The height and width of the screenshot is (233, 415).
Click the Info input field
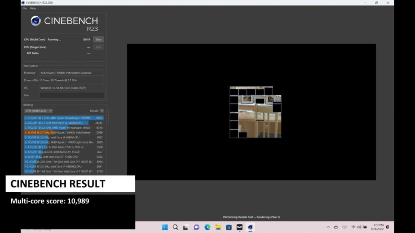click(72, 95)
